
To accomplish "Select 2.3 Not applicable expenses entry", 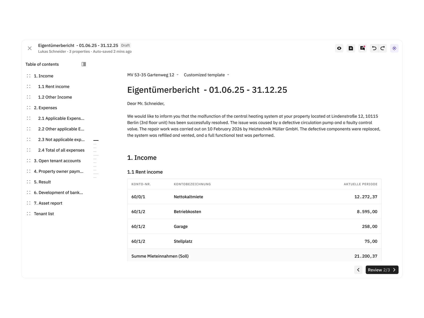I will pyautogui.click(x=61, y=140).
